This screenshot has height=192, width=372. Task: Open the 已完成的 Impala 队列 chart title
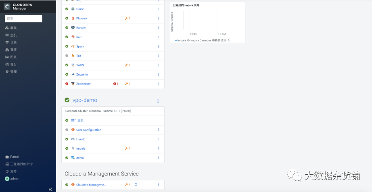(186, 5)
